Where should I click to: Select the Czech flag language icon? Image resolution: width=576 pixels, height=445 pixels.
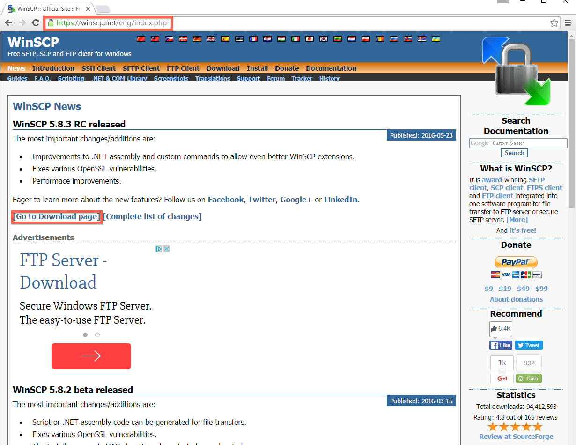pos(169,39)
